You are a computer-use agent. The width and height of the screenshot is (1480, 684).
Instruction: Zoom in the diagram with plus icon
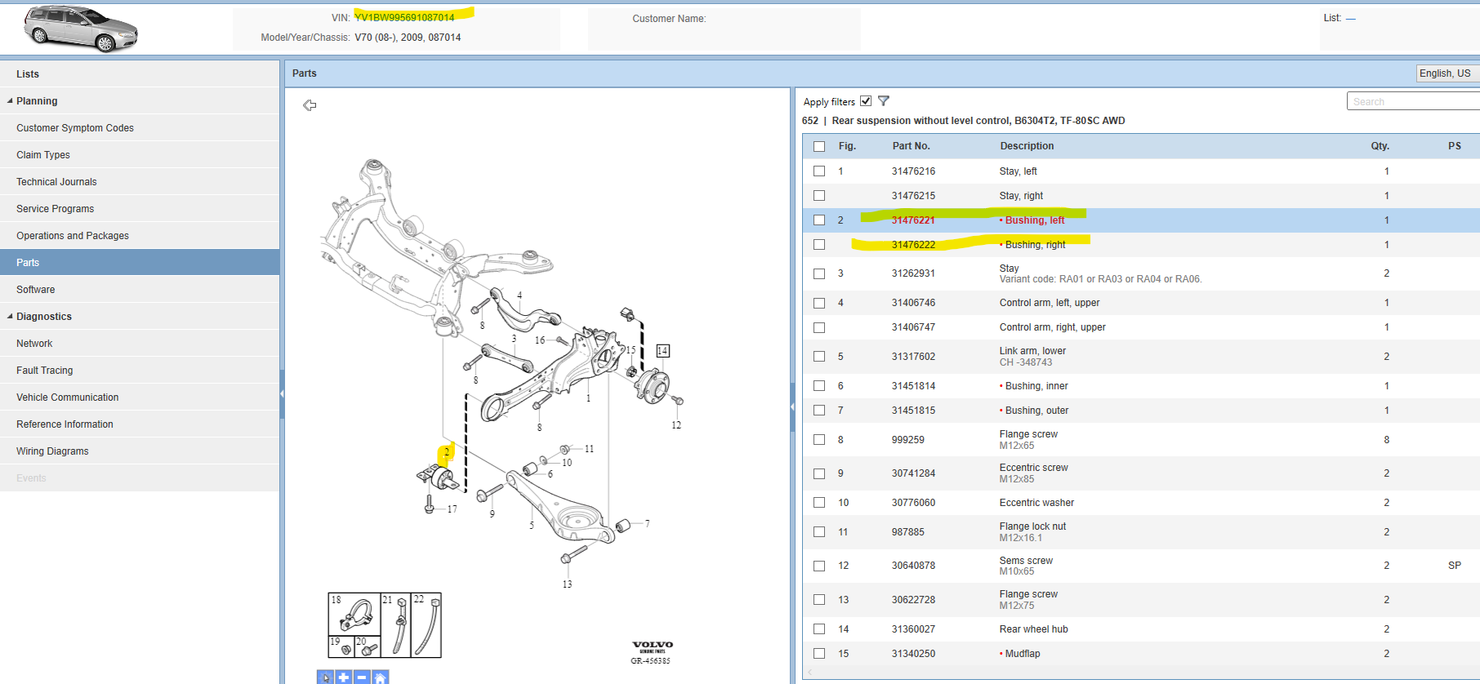(x=344, y=677)
